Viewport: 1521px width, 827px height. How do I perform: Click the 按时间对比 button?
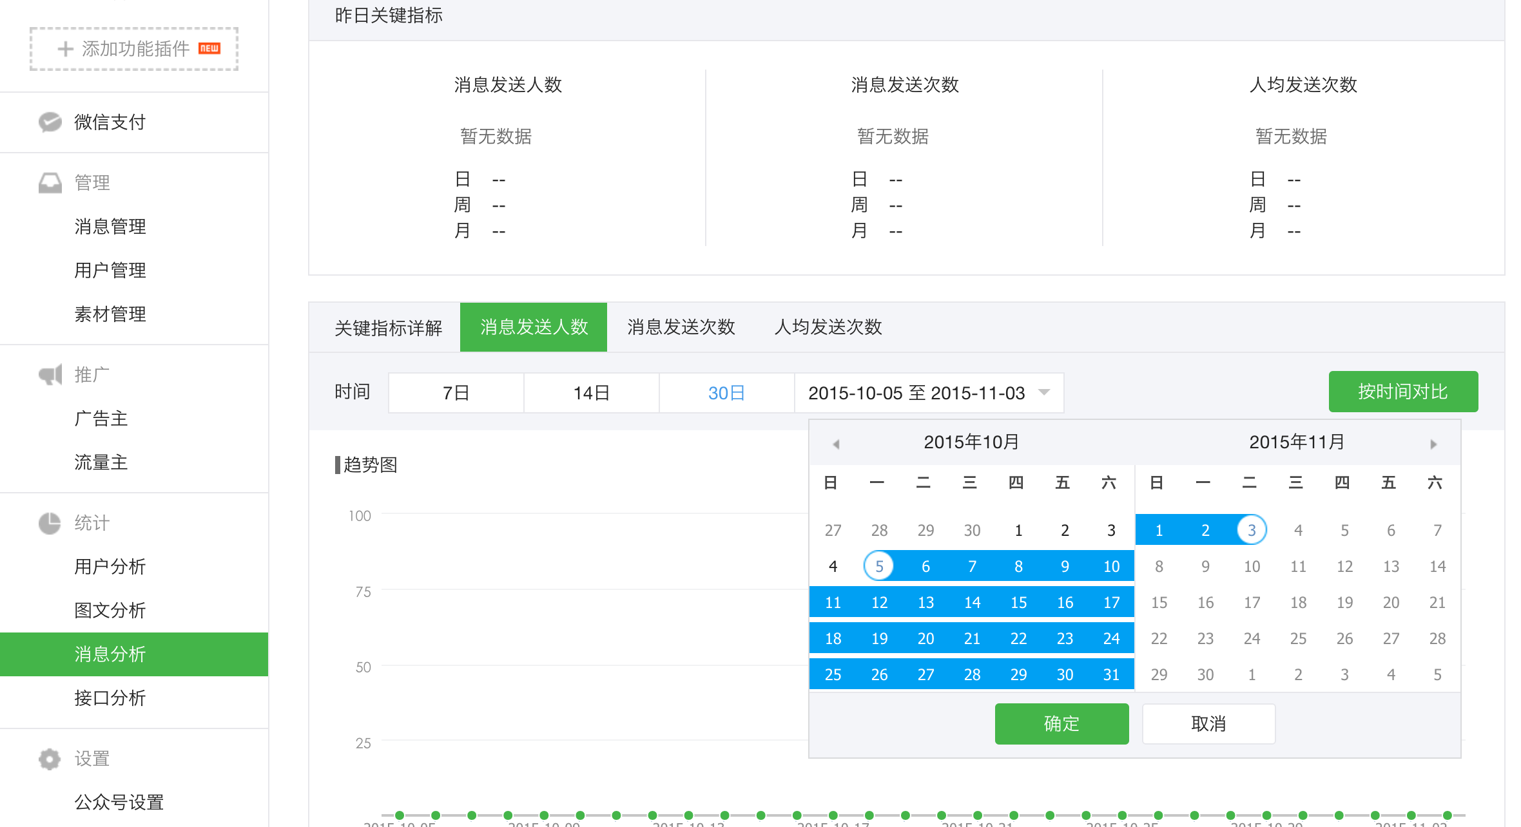click(x=1403, y=392)
